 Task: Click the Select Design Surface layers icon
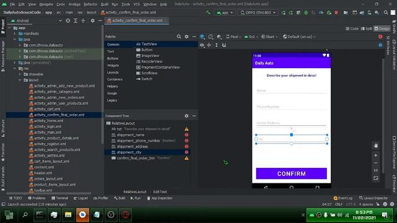pos(202,37)
